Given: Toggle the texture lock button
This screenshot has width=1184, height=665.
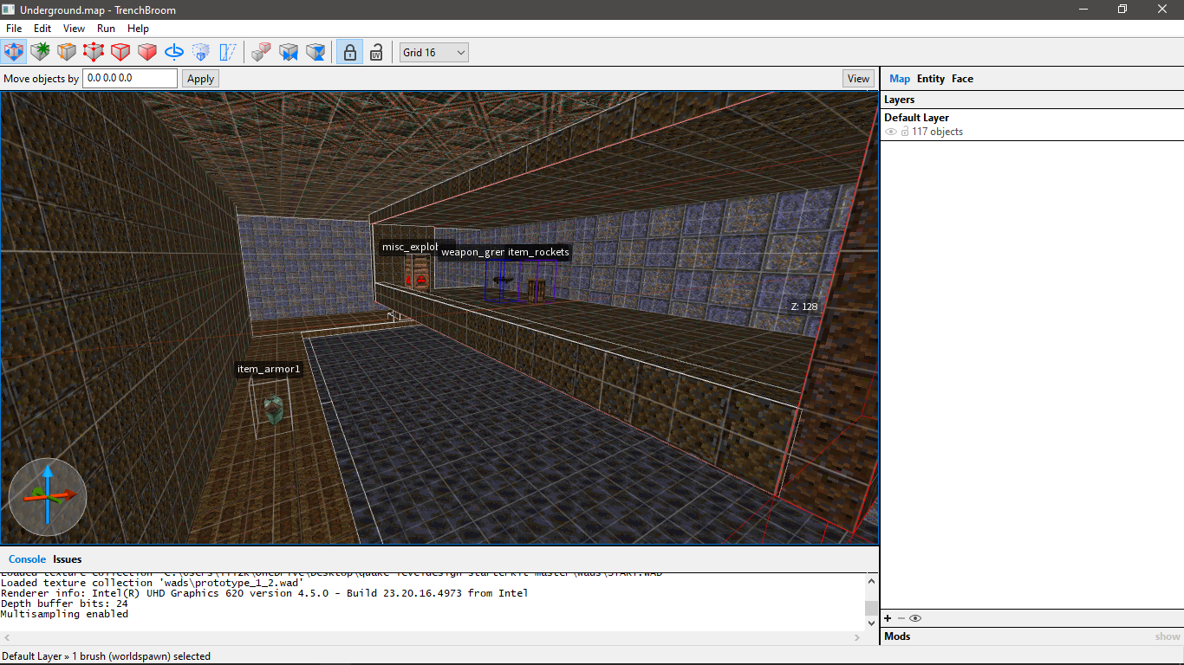Looking at the screenshot, I should [348, 52].
